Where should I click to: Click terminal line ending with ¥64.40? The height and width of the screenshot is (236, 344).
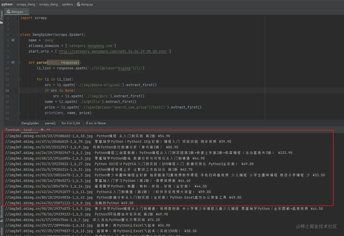[98, 181]
